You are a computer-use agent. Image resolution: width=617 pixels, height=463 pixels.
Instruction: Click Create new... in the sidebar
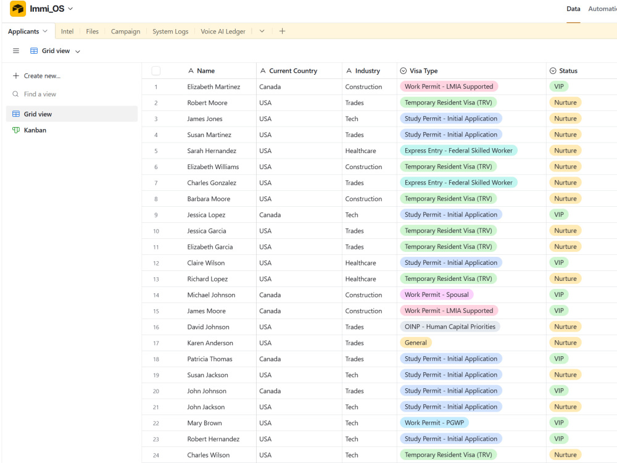[42, 76]
